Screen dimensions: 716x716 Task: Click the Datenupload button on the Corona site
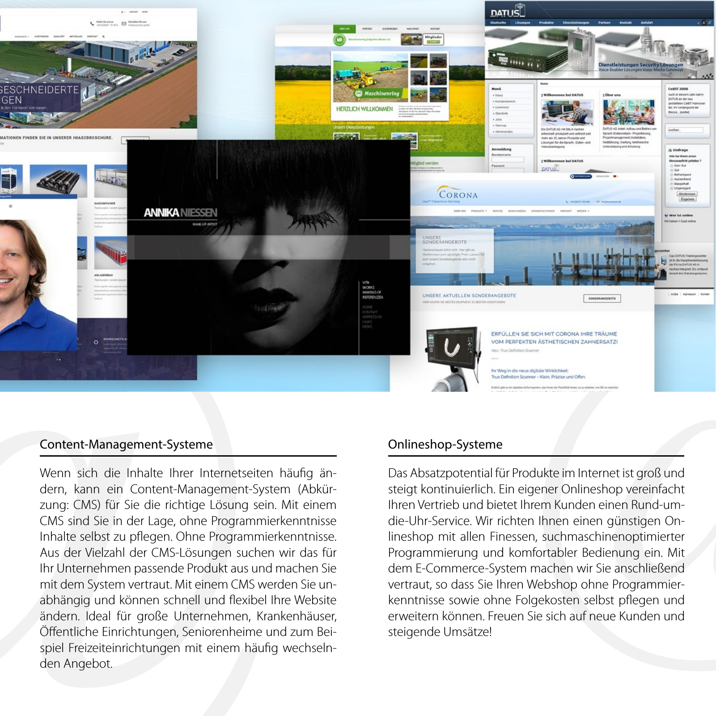581,176
